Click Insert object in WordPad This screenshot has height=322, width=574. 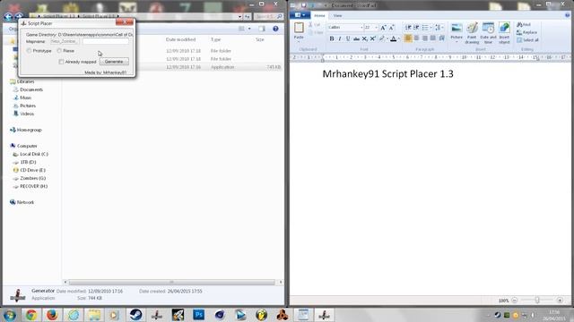click(x=504, y=33)
